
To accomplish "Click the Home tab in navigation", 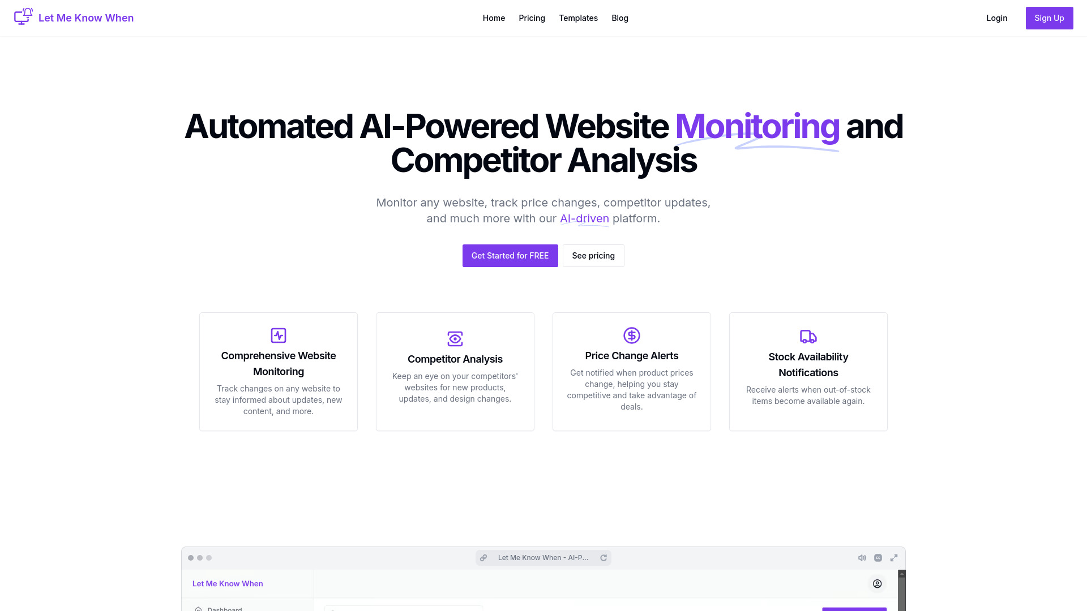I will coord(494,18).
